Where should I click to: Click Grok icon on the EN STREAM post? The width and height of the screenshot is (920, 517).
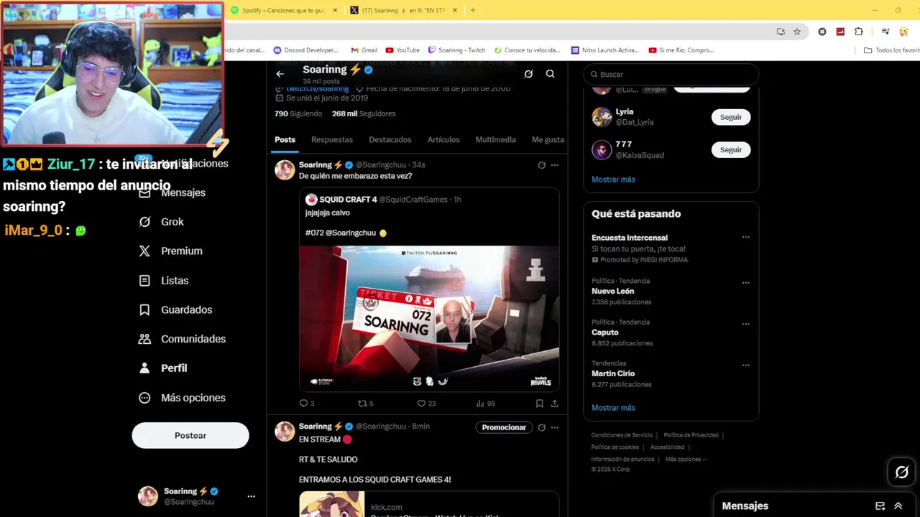click(542, 427)
